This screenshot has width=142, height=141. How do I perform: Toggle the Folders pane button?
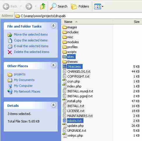80,6
